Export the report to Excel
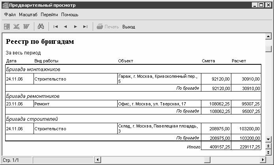Screen dimensions: 274x165 tap(17, 27)
